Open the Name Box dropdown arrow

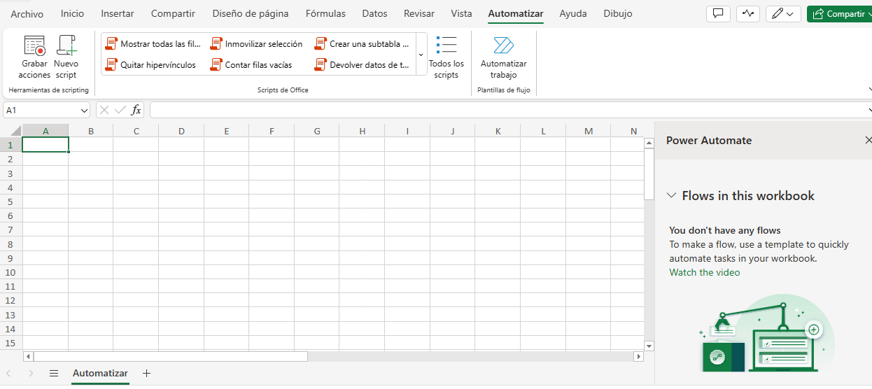click(84, 111)
